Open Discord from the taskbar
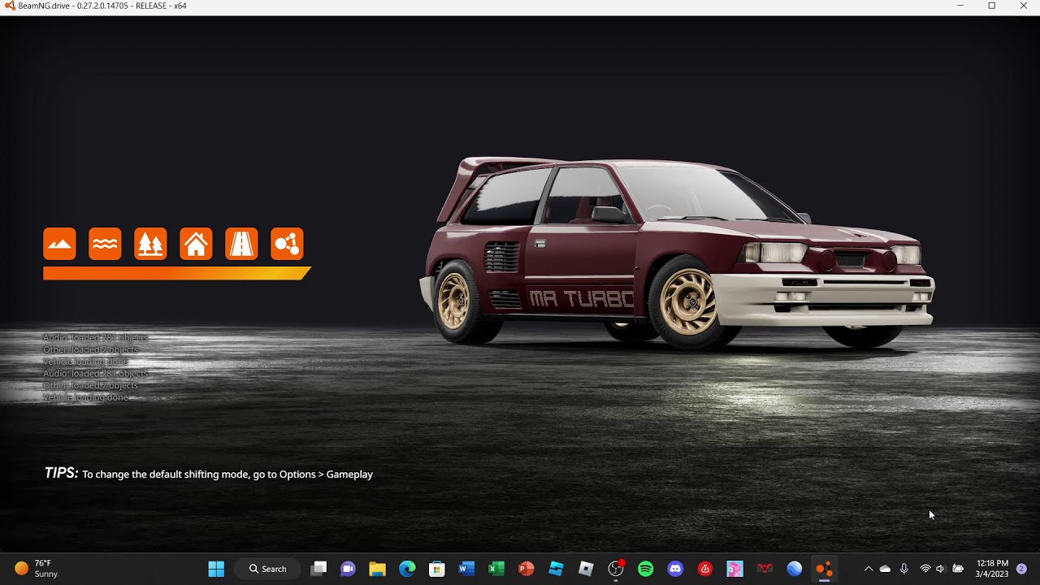This screenshot has height=585, width=1040. coord(675,569)
